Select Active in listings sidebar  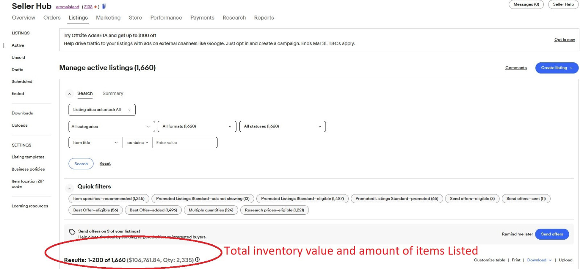click(x=18, y=45)
